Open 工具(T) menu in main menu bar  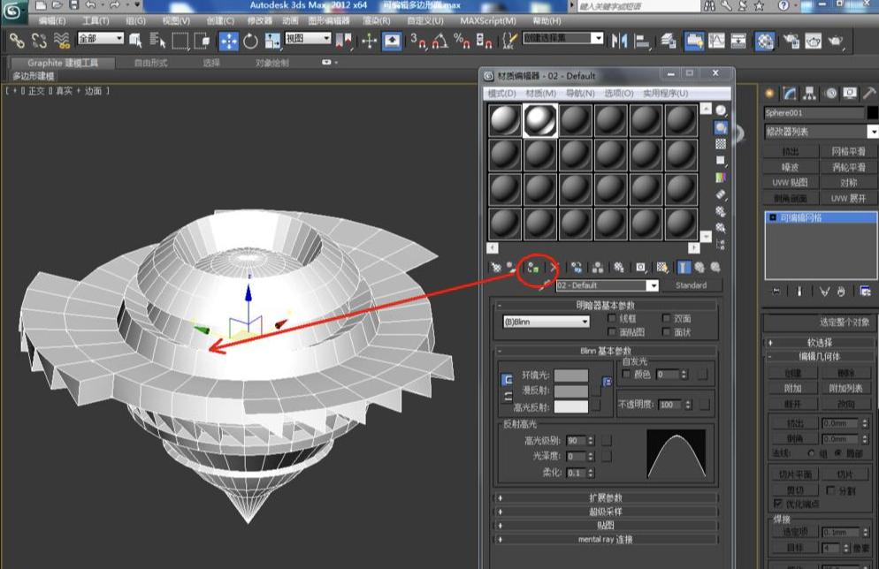96,20
